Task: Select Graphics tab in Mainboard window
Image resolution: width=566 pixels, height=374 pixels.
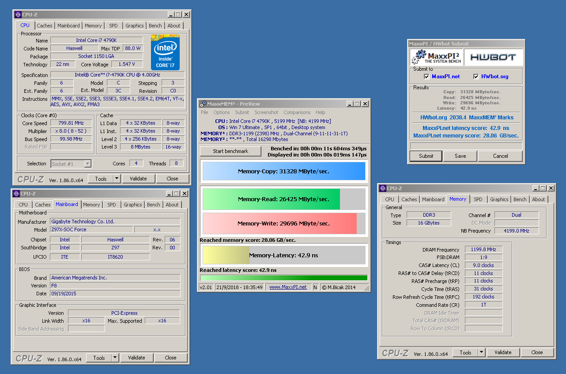Action: pos(133,205)
